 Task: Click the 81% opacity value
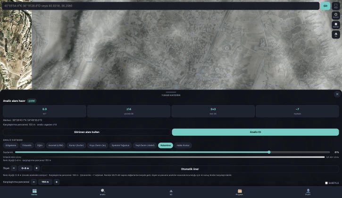pos(336,152)
